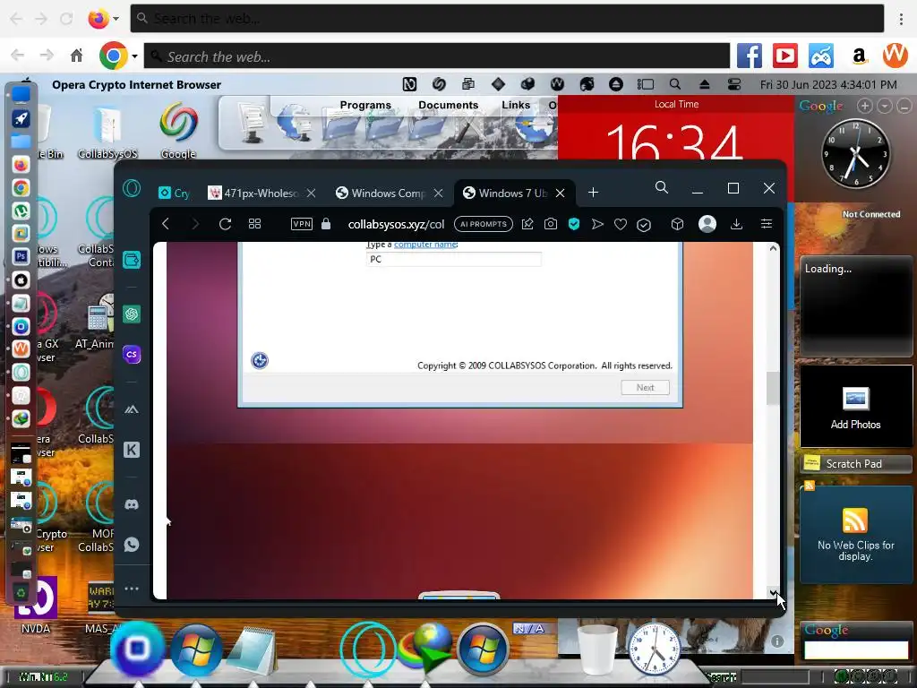Open Discord in the Opera sidebar
The width and height of the screenshot is (917, 688).
click(132, 504)
